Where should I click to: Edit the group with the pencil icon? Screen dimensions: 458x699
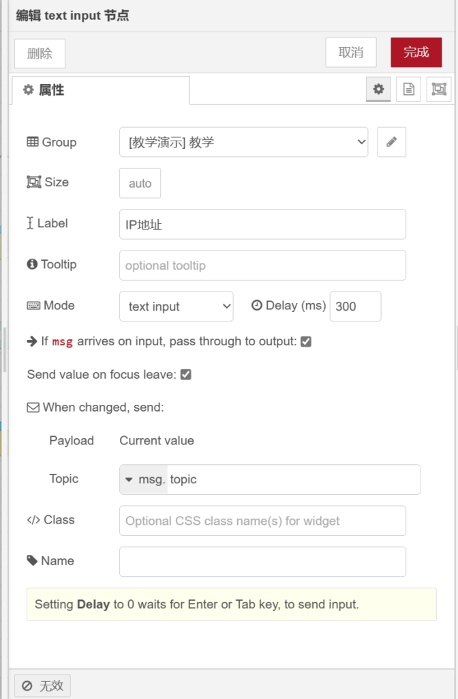coord(391,142)
